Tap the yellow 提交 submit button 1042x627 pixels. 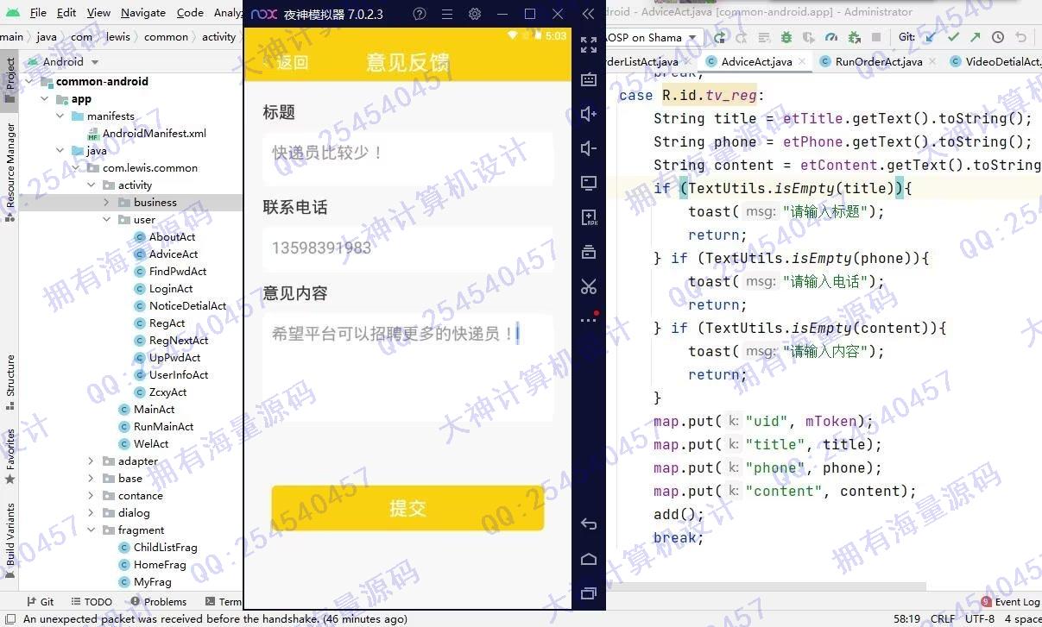[407, 508]
